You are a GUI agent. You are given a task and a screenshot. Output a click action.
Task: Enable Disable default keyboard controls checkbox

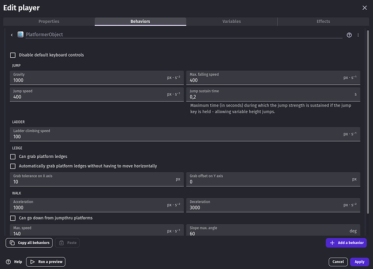click(x=13, y=55)
